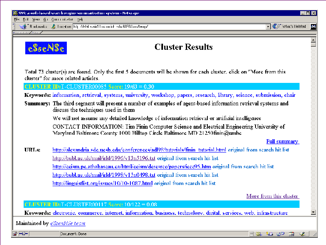326x245 pixels.
Task: Collapse the location toolbar grip handle
Action: pyautogui.click(x=14, y=27)
